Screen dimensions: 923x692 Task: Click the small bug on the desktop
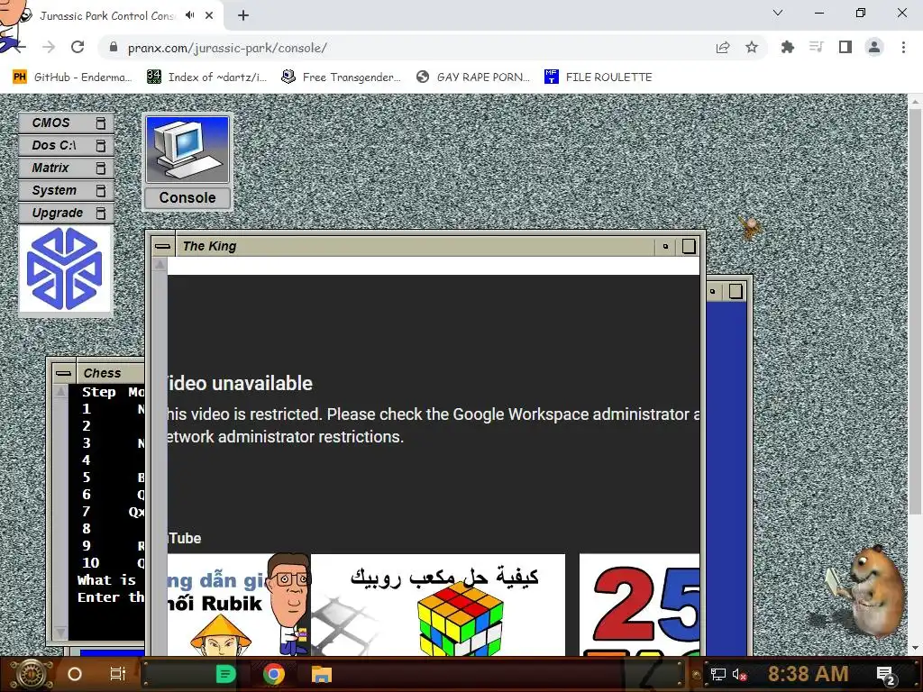(x=749, y=228)
